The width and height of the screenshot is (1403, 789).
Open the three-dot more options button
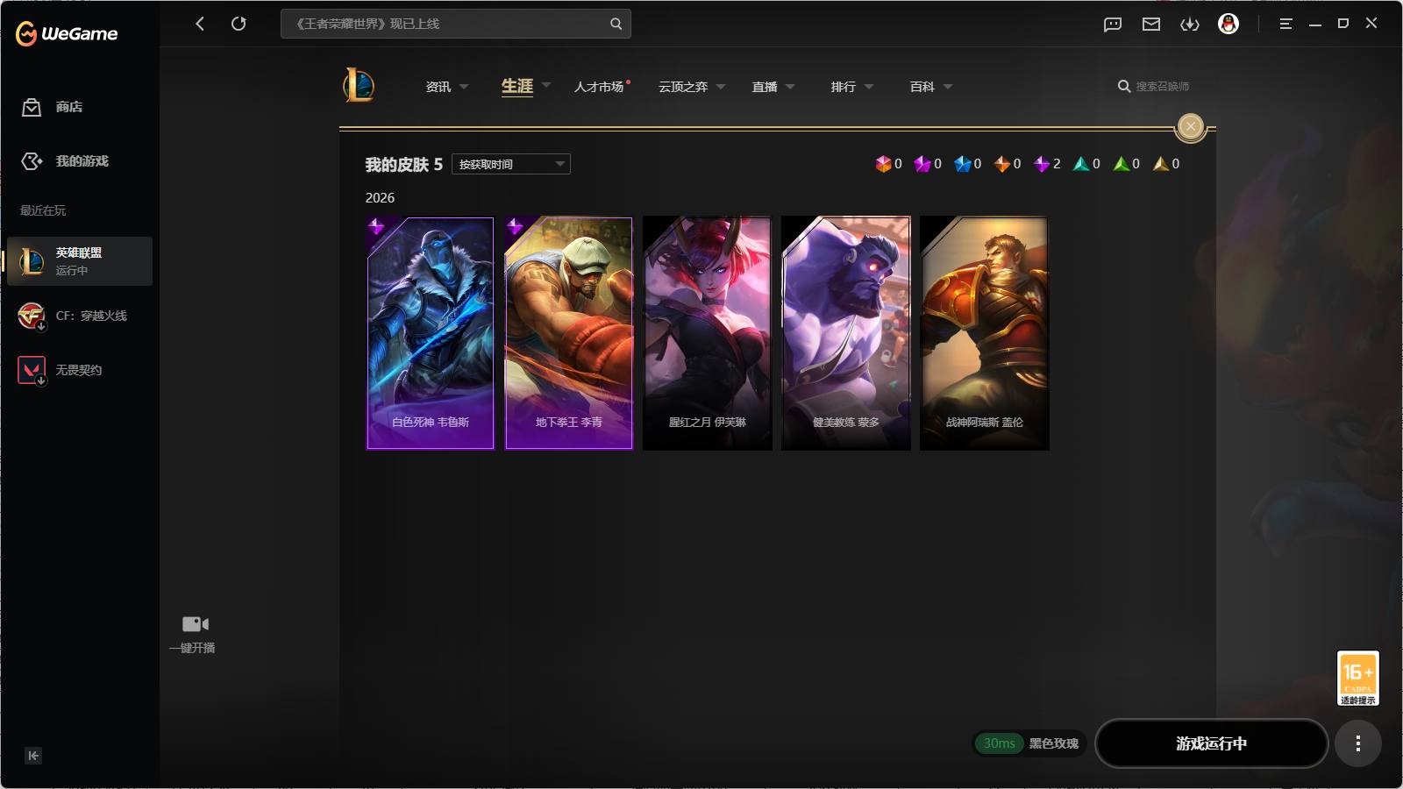[1358, 743]
